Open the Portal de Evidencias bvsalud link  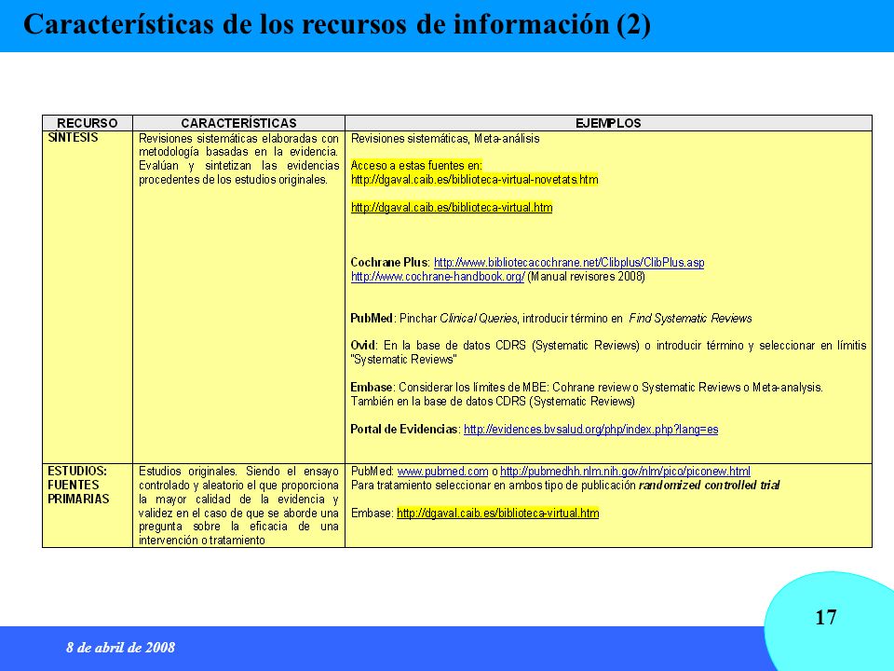point(590,429)
